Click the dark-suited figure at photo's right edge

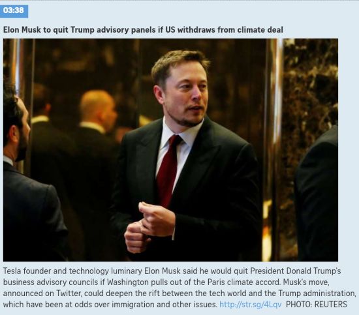pyautogui.click(x=317, y=194)
